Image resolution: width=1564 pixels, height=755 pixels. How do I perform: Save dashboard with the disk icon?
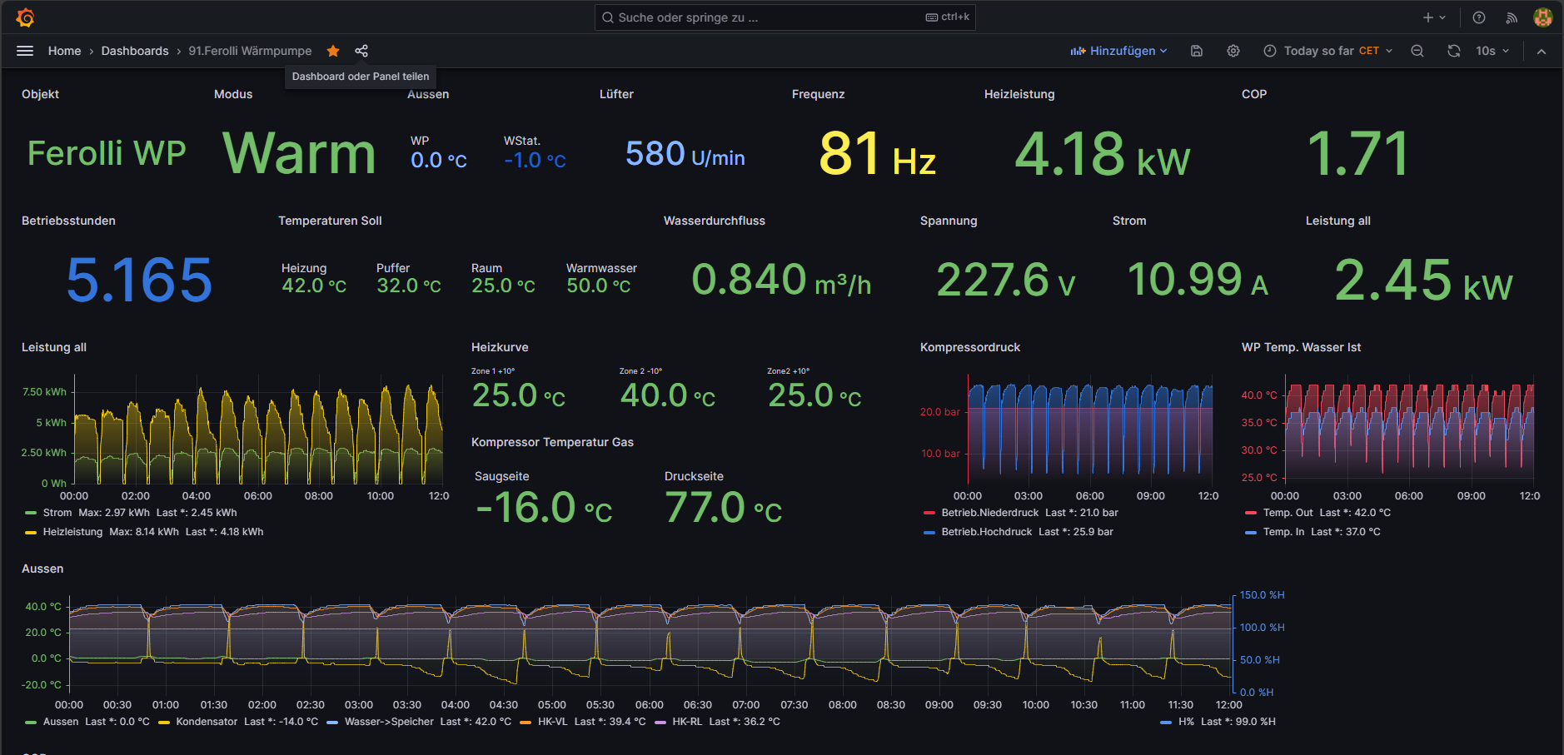pyautogui.click(x=1197, y=51)
